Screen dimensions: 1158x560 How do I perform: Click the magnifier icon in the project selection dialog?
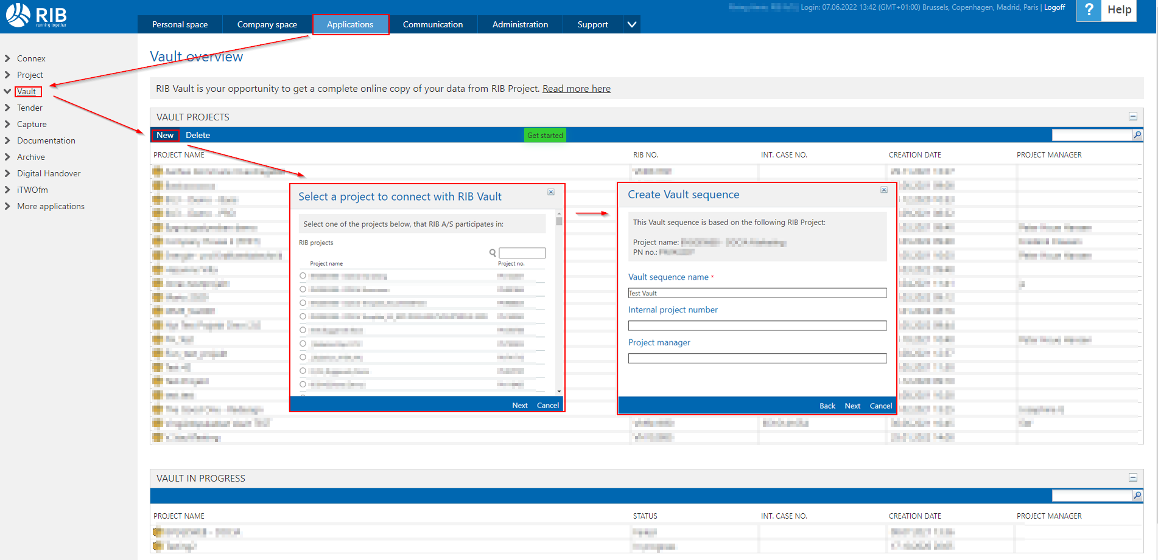[492, 252]
